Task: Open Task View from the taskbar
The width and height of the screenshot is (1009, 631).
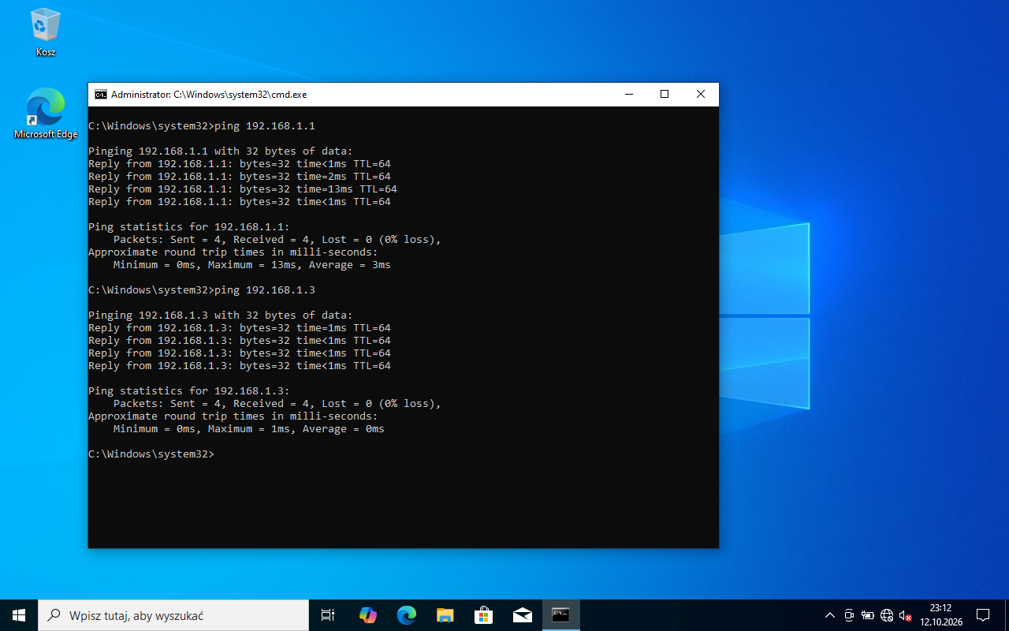Action: [x=328, y=615]
